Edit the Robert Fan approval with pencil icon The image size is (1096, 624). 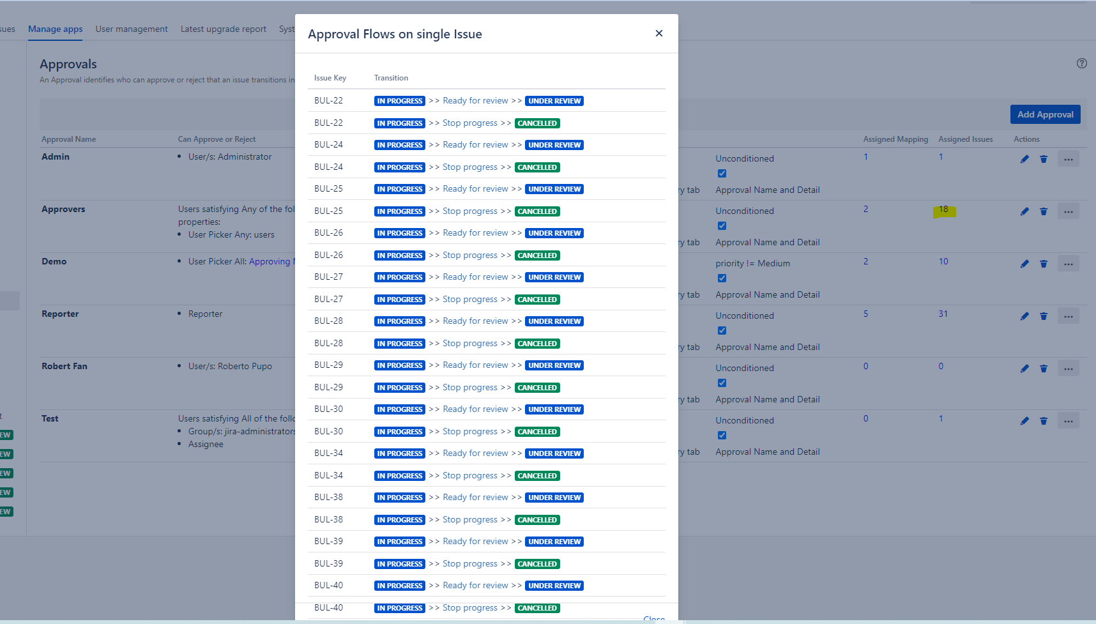pos(1024,369)
